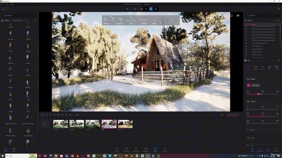
Task: Adjust the Clouds slider handle
Action: [259, 94]
